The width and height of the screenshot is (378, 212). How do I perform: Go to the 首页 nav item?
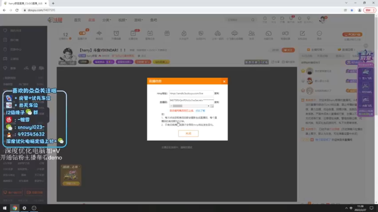tap(77, 20)
